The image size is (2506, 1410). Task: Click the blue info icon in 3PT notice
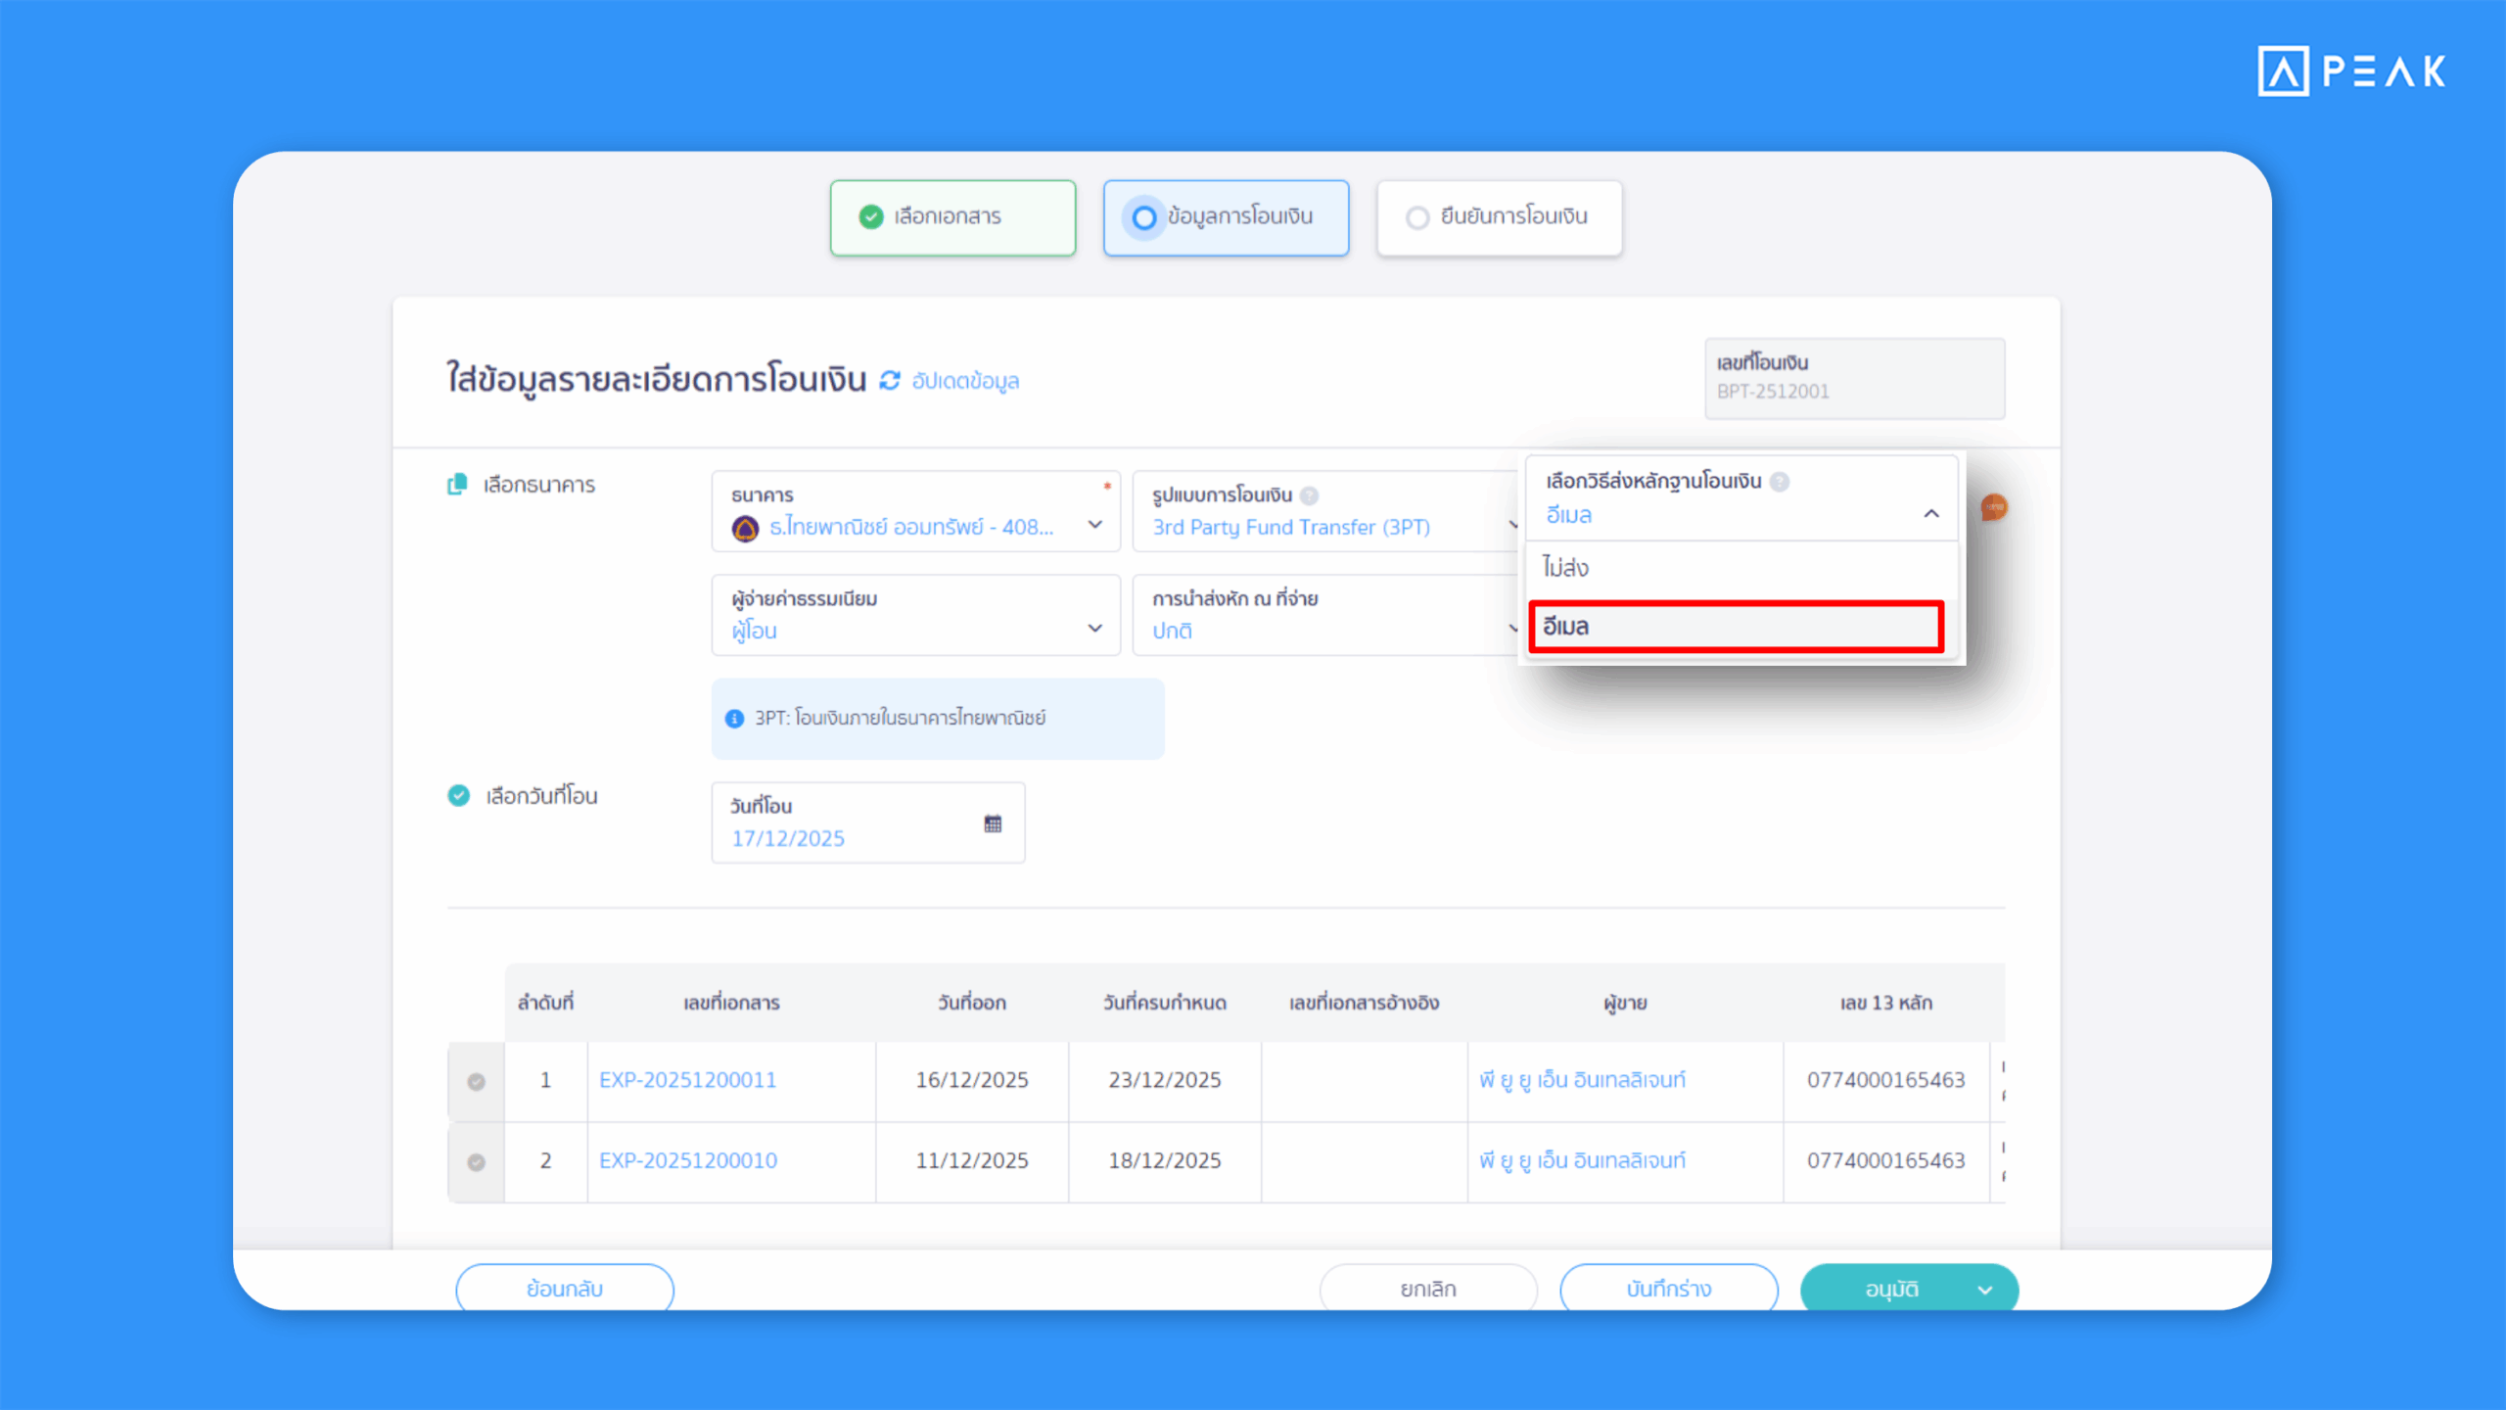click(x=734, y=719)
